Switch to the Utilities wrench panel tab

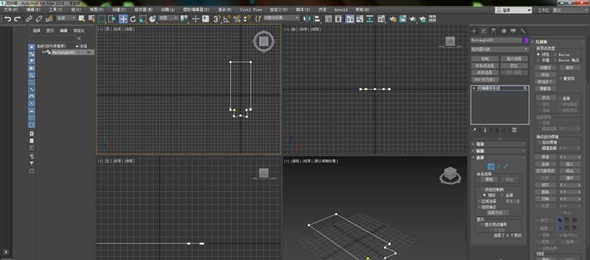523,31
